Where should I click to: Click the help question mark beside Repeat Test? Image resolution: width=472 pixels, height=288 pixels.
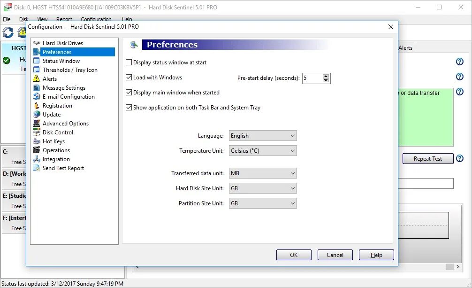pos(460,158)
